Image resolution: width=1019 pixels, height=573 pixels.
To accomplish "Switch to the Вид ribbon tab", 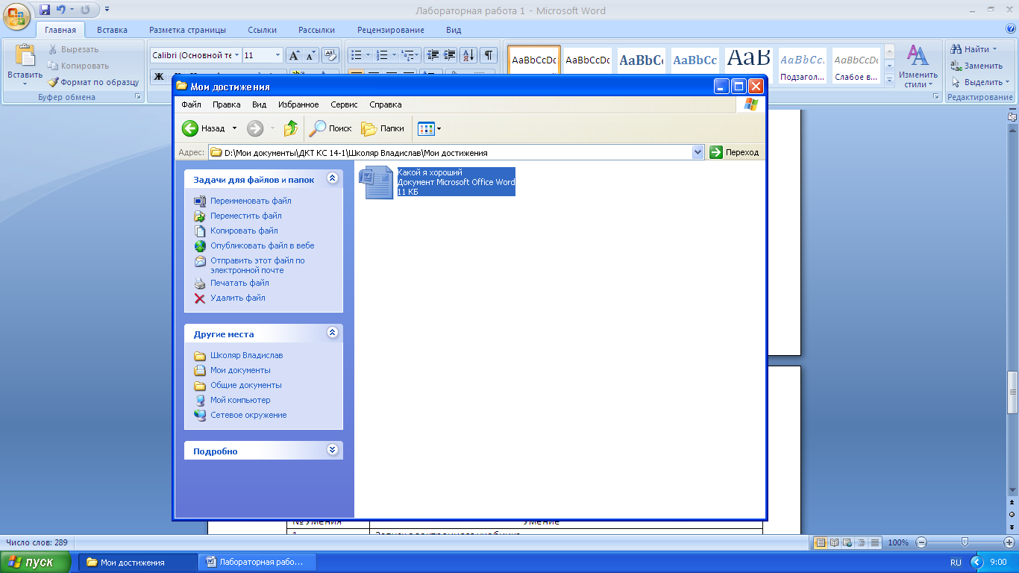I will 454,30.
